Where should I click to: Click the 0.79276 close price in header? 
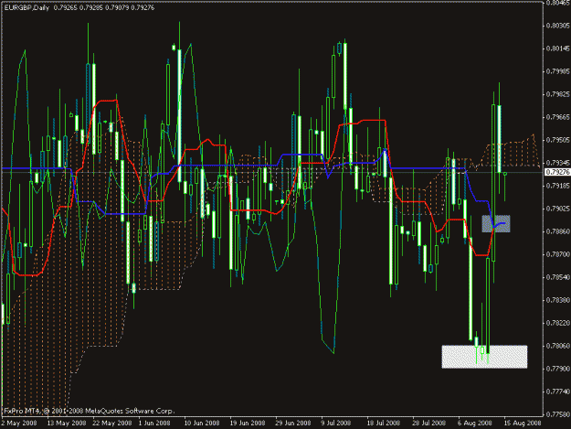coord(143,7)
